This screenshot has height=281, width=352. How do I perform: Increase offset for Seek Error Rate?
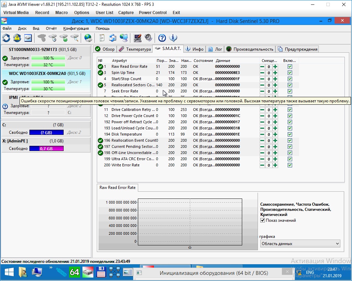click(275, 91)
